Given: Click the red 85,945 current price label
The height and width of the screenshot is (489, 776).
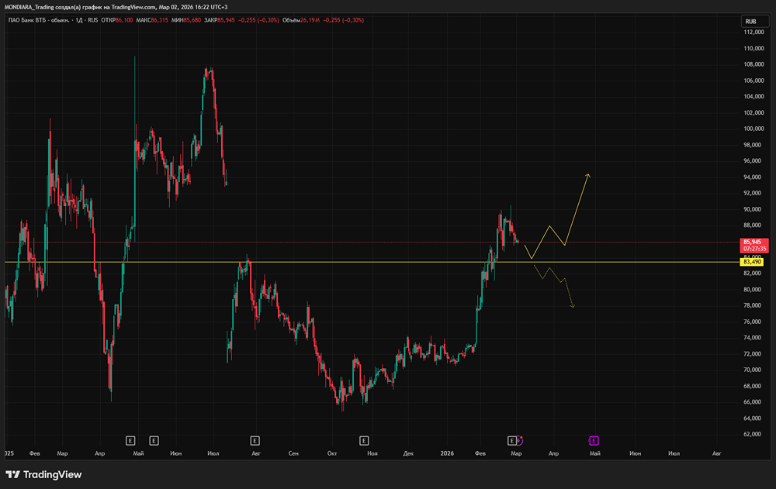Looking at the screenshot, I should 750,242.
